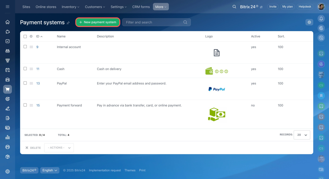The image size is (329, 179).
Task: Open the shopping cart sidebar icon
Action: [7, 89]
